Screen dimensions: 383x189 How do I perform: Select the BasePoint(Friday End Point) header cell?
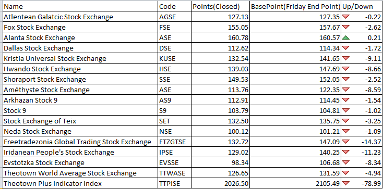click(x=295, y=7)
